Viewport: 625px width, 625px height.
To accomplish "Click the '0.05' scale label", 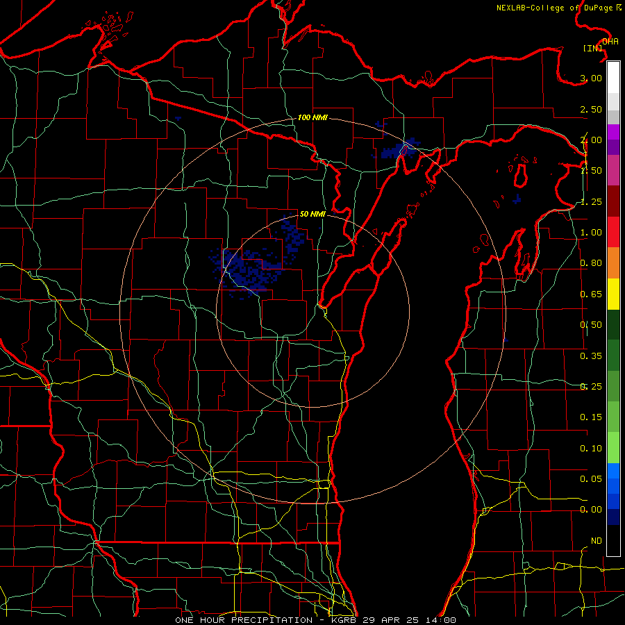I will pyautogui.click(x=591, y=478).
